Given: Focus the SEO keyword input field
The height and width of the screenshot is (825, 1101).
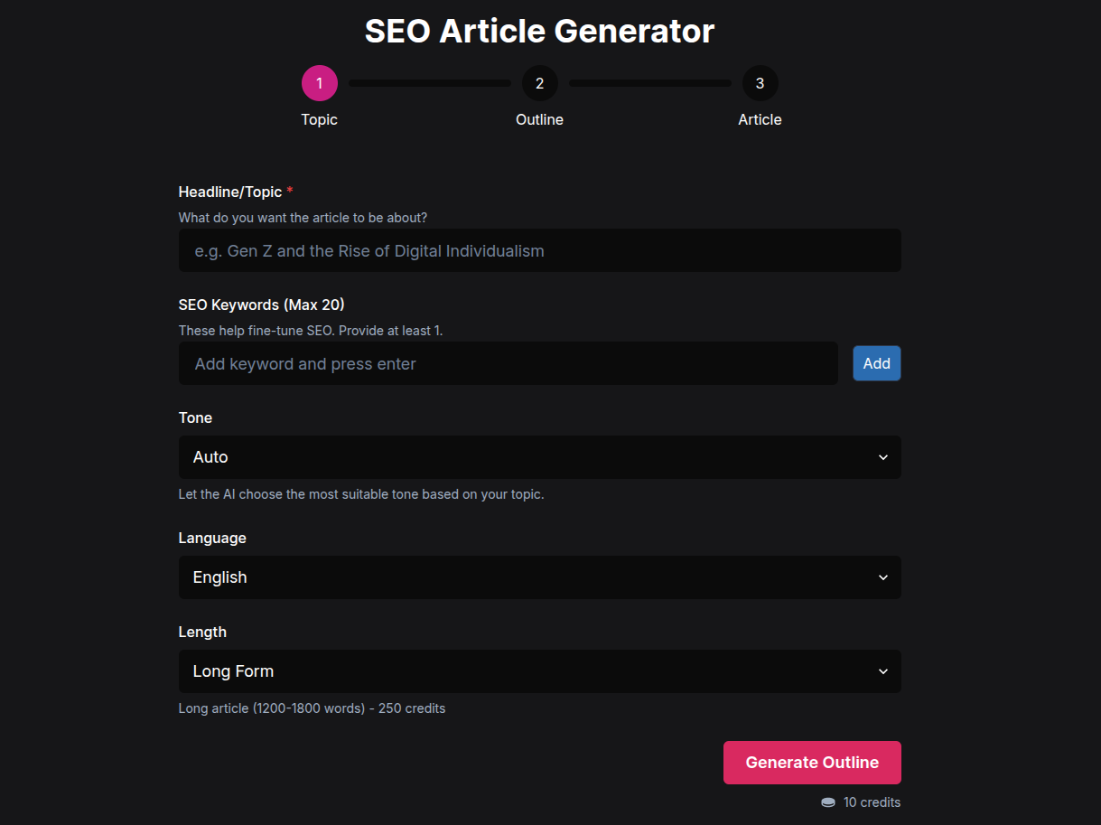Looking at the screenshot, I should tap(508, 363).
